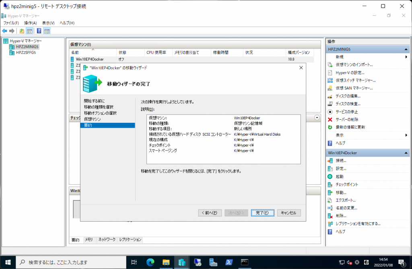
Task: Switch to レプリケーション tab
Action: point(130,240)
